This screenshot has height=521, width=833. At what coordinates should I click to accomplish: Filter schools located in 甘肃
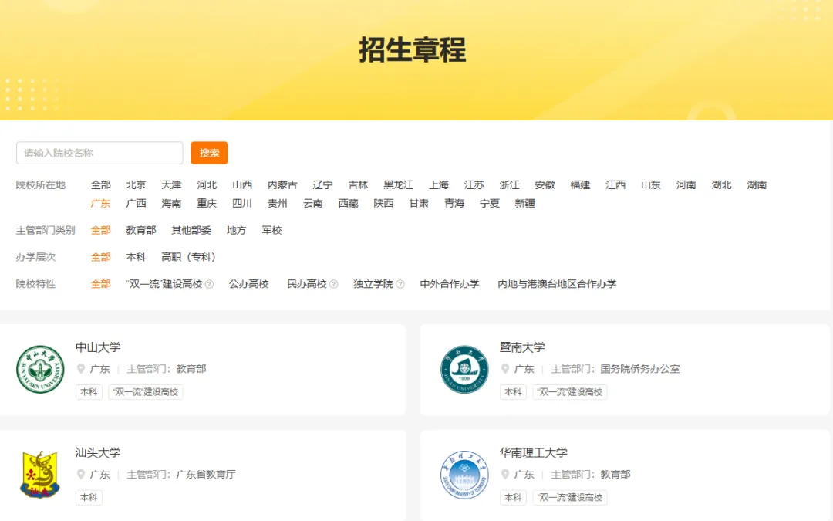(419, 204)
